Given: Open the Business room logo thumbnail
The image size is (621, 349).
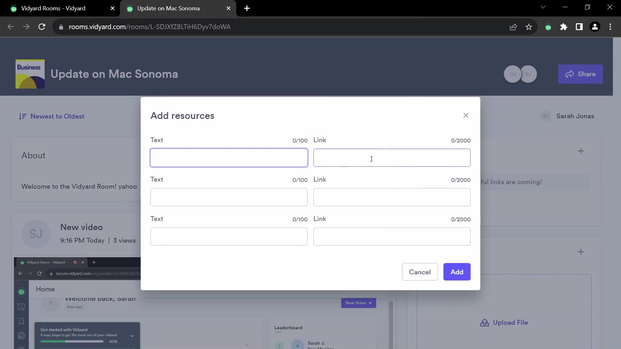Looking at the screenshot, I should click(30, 74).
